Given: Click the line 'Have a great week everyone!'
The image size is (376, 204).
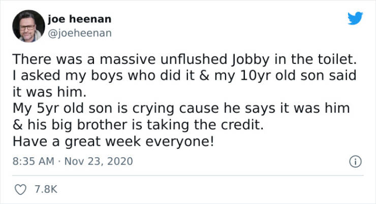Looking at the screenshot, I should click(113, 142).
